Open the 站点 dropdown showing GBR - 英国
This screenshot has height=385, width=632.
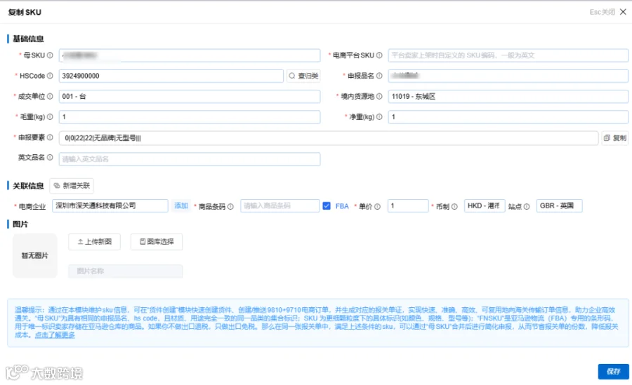click(559, 205)
